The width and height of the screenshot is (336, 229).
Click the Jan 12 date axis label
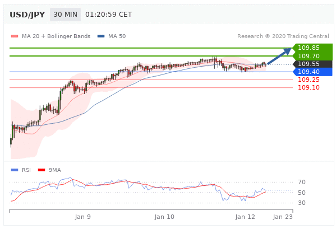tap(245, 217)
